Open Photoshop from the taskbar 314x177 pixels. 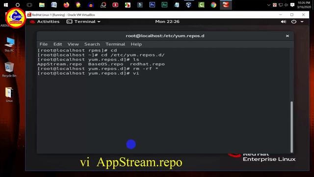[x=152, y=5]
